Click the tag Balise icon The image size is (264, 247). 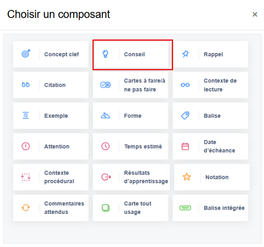(185, 116)
